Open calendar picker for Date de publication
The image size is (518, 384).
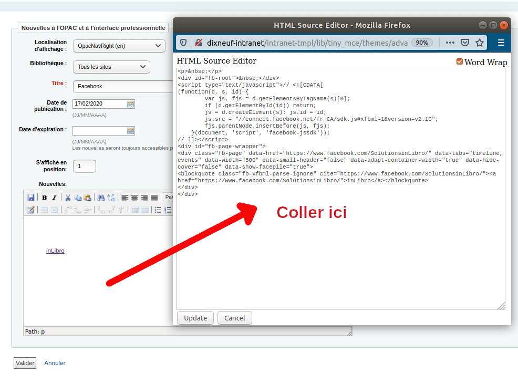130,104
